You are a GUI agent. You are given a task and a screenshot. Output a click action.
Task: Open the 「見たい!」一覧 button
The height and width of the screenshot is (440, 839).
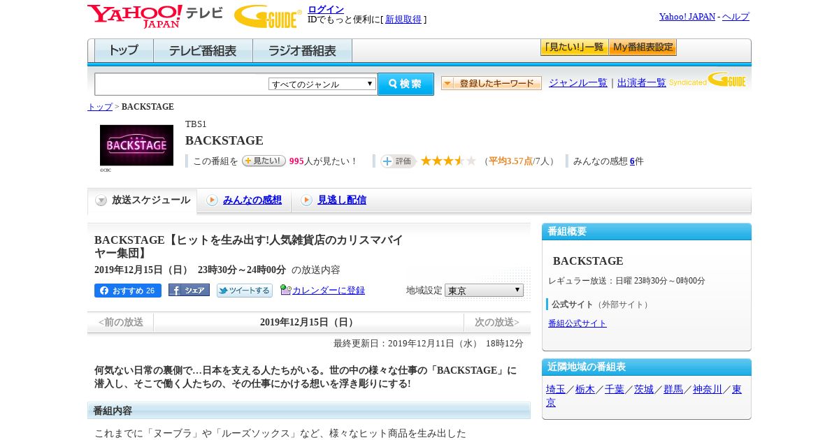pyautogui.click(x=574, y=47)
